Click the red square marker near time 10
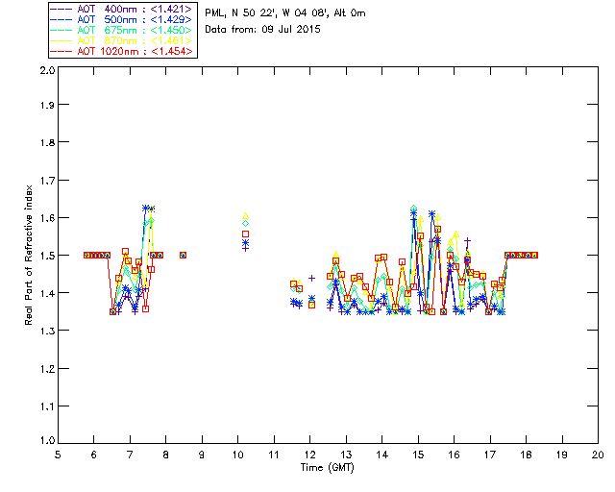 coord(246,234)
